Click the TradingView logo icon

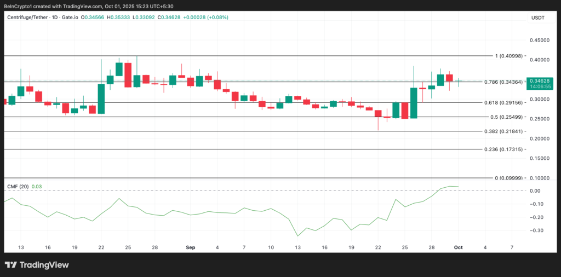[x=12, y=265]
